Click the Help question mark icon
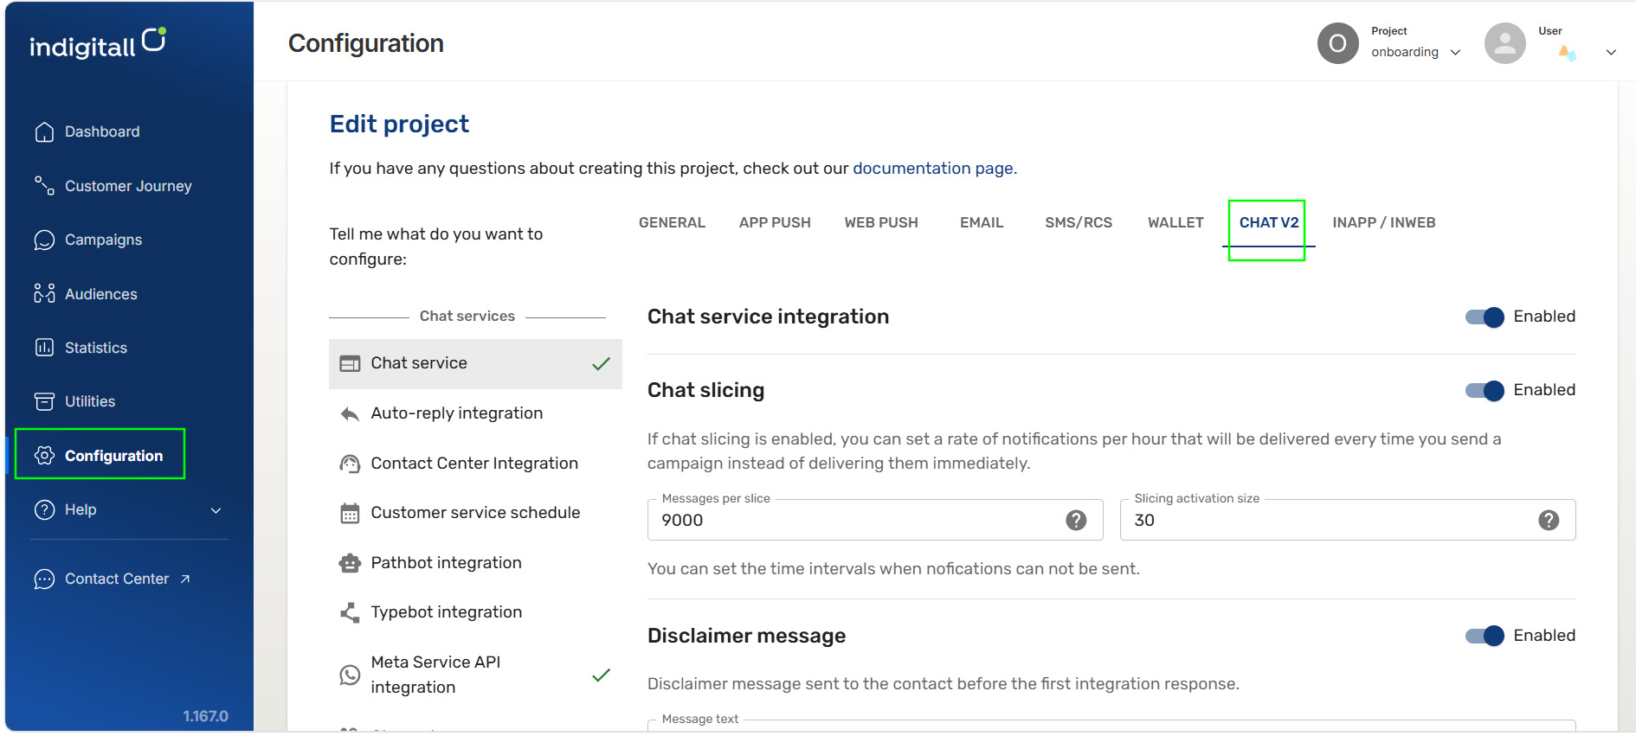Viewport: 1636px width, 736px height. pos(44,509)
